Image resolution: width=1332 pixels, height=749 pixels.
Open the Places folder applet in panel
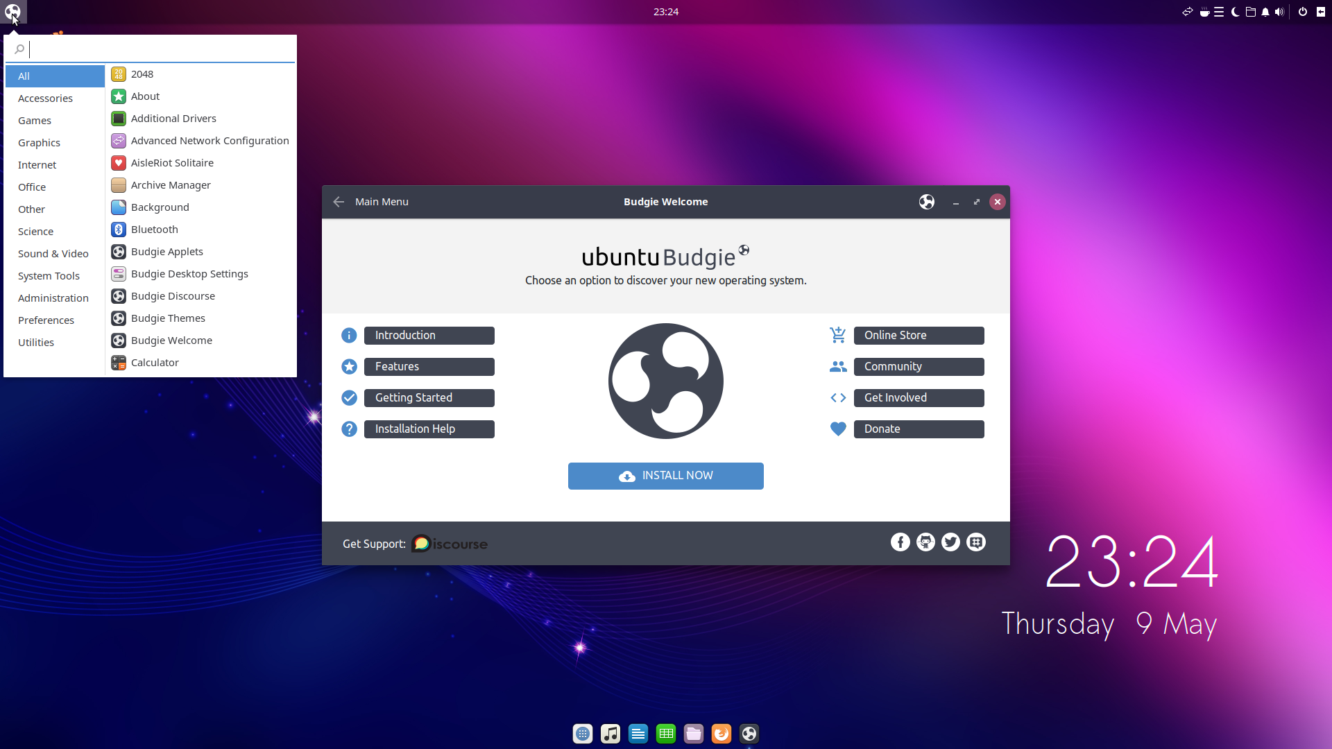pyautogui.click(x=1250, y=12)
